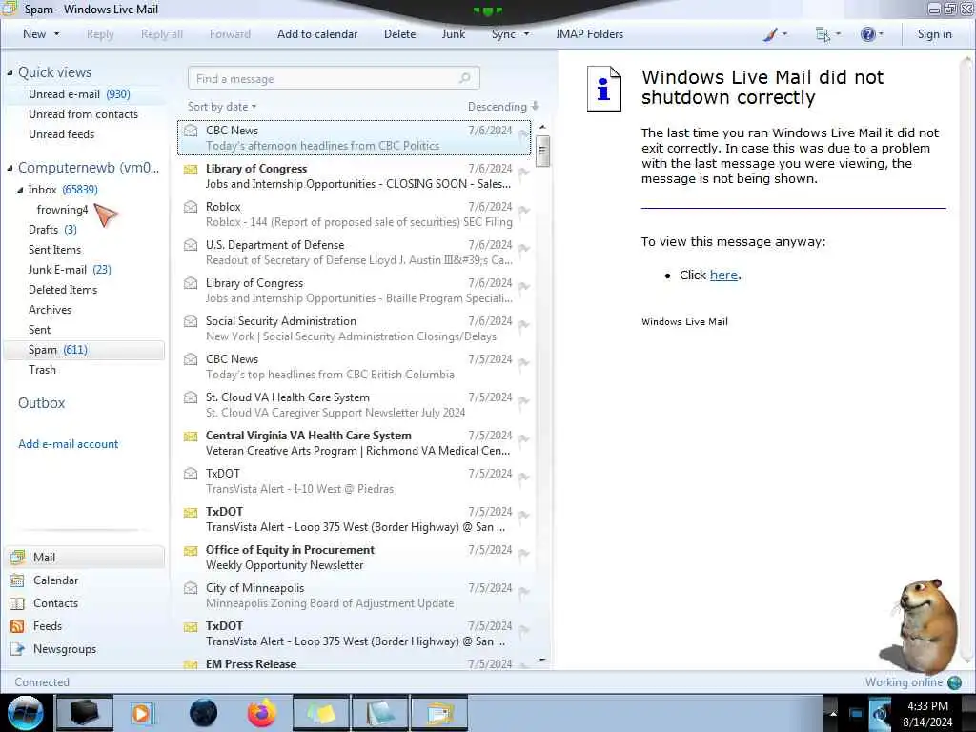Collapse the Inbox folder tree
Screen dimensions: 976x732
click(x=20, y=190)
